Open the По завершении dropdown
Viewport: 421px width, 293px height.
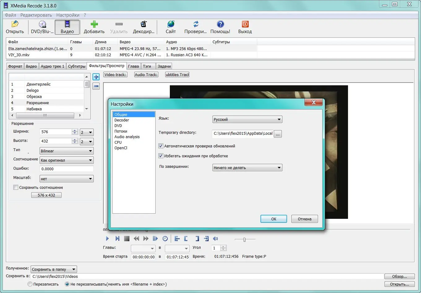point(247,168)
